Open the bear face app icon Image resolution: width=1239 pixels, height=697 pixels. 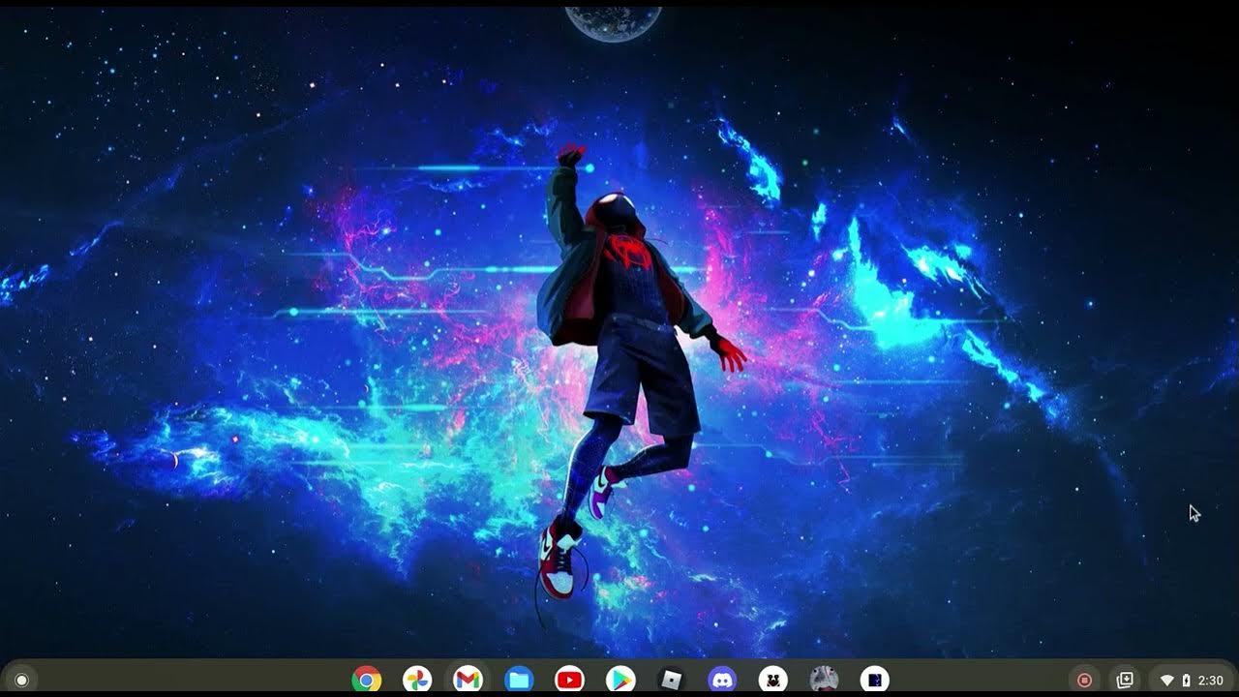click(773, 680)
